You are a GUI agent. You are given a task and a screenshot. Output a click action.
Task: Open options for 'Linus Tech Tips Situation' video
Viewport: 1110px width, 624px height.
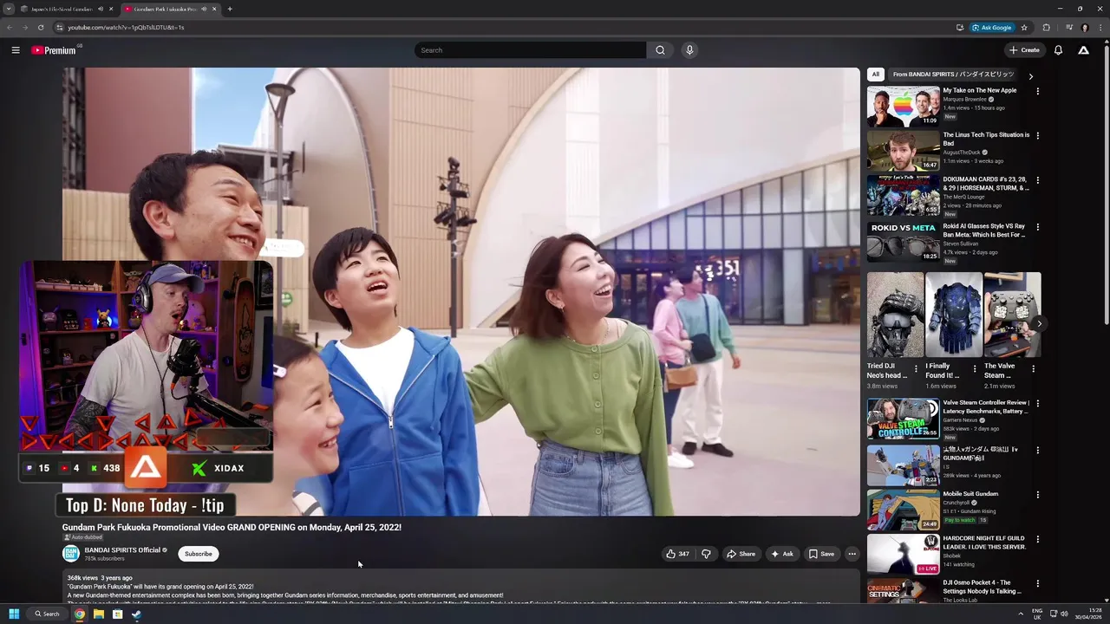1037,135
